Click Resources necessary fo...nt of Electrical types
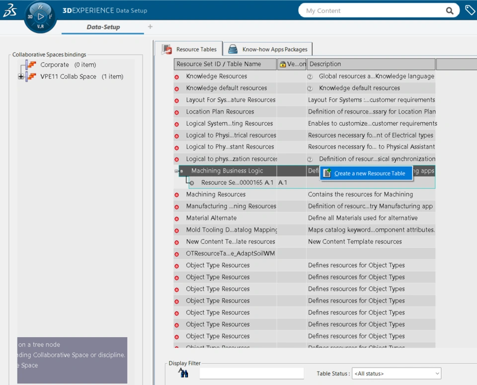The height and width of the screenshot is (385, 477). 371,135
